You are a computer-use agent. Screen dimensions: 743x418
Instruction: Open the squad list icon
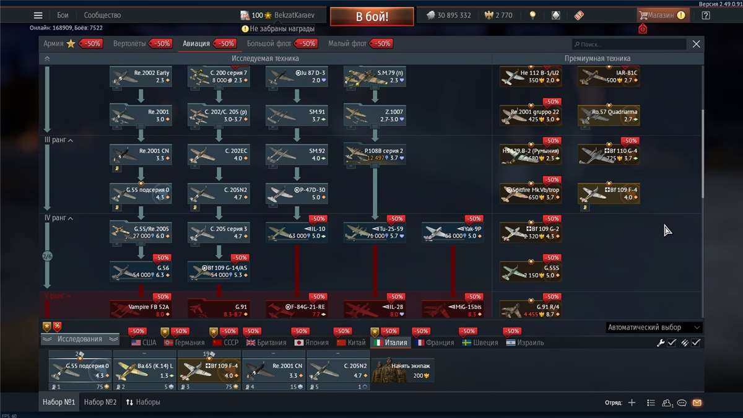pos(651,403)
